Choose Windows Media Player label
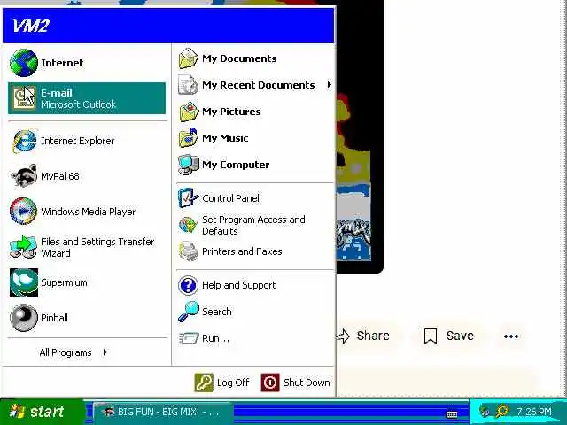 click(x=89, y=212)
